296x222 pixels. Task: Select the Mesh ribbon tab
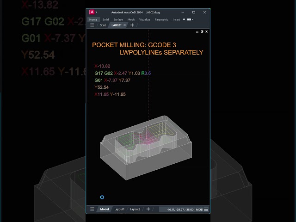coord(131,19)
